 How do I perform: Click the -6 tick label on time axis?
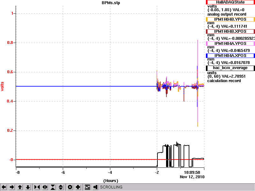[x=63, y=173]
